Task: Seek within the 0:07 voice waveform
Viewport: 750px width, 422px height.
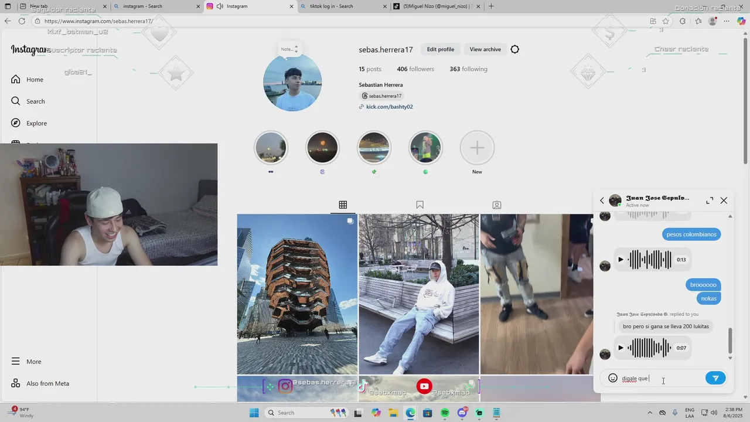Action: [x=650, y=348]
